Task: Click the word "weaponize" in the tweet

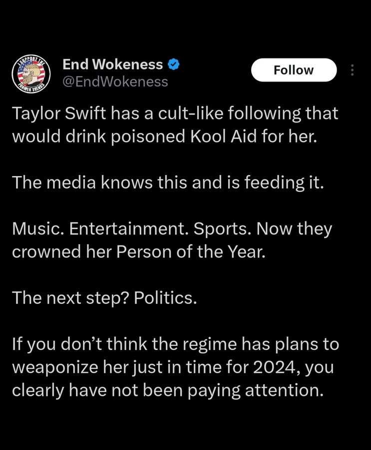Action: 55,367
